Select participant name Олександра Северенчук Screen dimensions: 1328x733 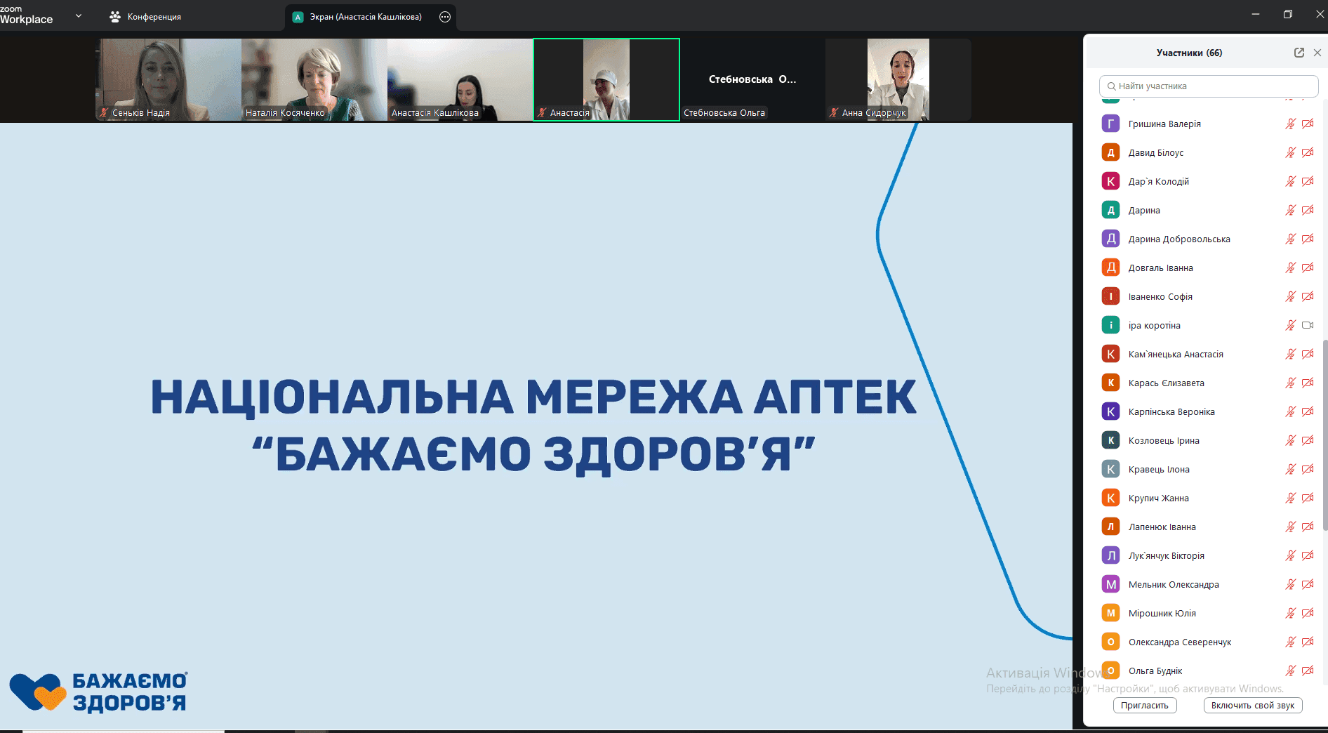pos(1180,642)
